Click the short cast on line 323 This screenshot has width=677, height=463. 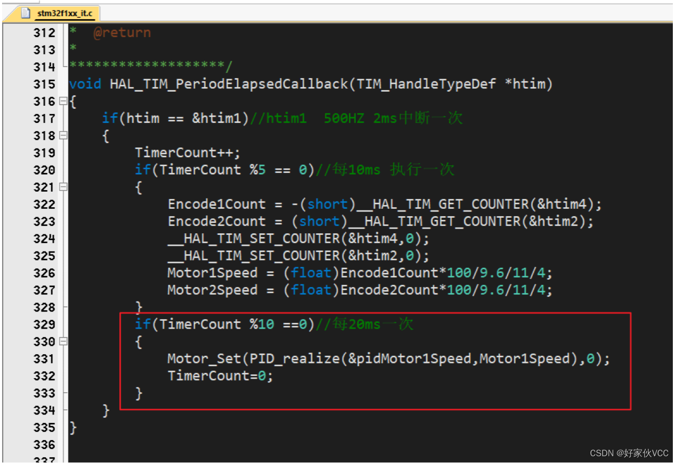(x=319, y=221)
